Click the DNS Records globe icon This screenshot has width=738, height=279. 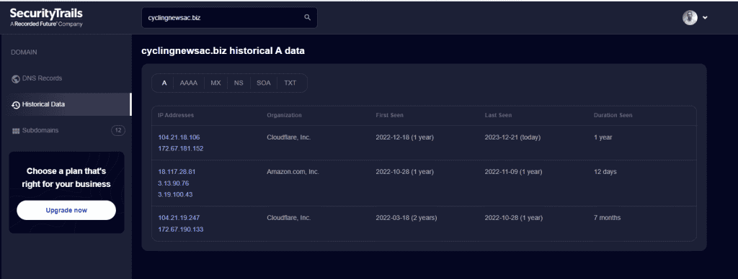[16, 79]
